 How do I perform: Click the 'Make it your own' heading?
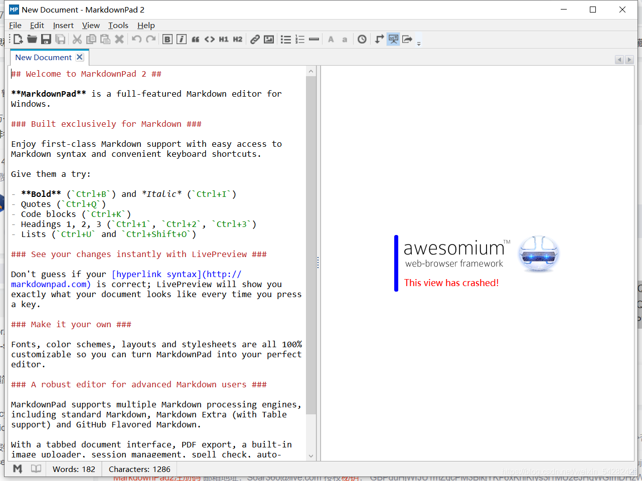coord(71,324)
